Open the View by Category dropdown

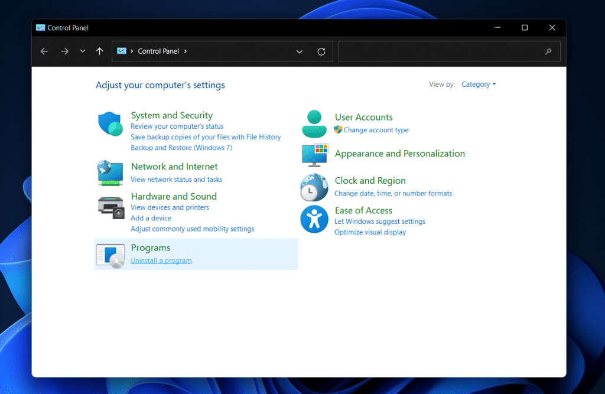[x=479, y=84]
